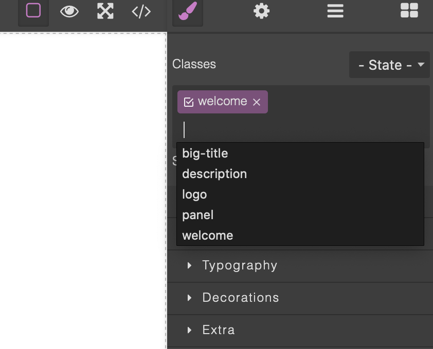Toggle the welcome class checkbox
This screenshot has width=433, height=349.
[189, 102]
